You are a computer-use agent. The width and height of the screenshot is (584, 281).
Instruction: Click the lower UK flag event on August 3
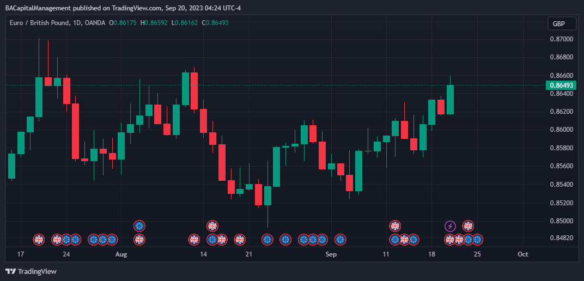coord(139,239)
